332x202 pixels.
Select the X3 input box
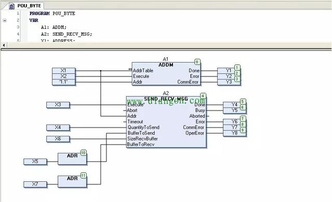click(x=58, y=104)
